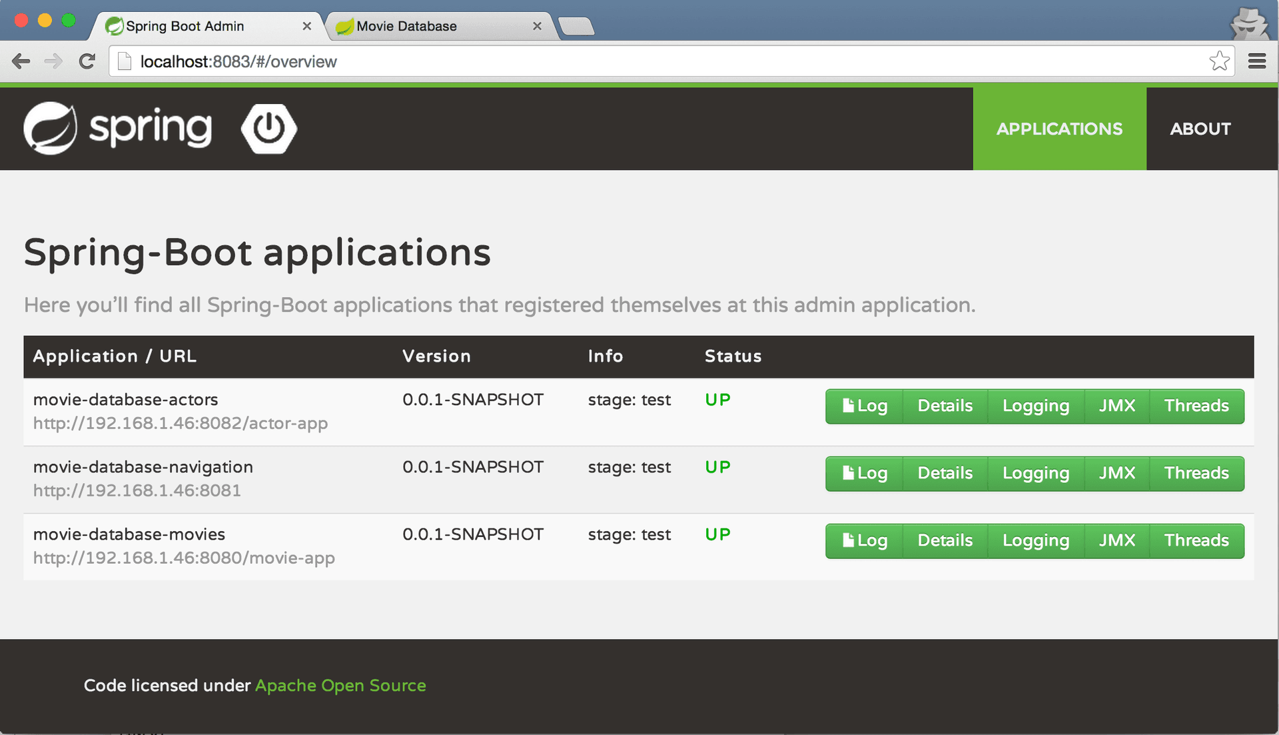Open Log for movie-database-actors
This screenshot has height=735, width=1279.
coord(864,406)
